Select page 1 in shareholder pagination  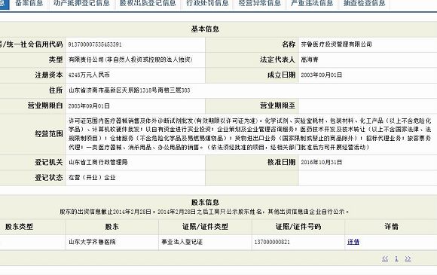coord(396,258)
